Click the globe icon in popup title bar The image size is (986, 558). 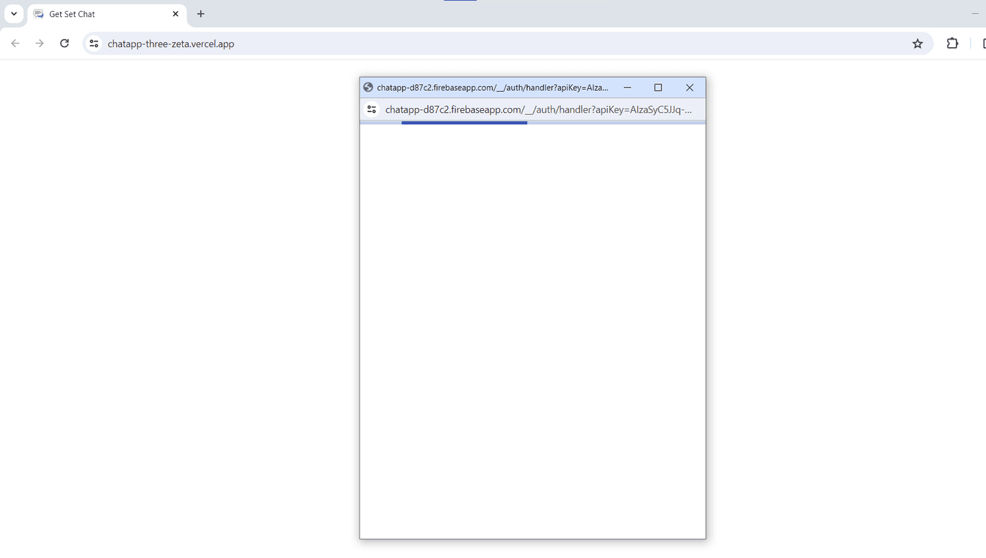click(x=368, y=88)
